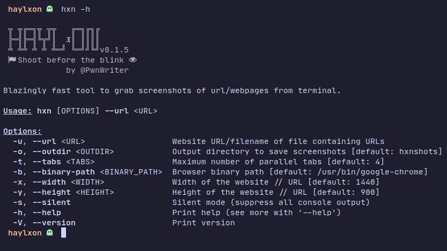Click the terminal cursor block at prompt
The image size is (447, 251).
pos(63,232)
